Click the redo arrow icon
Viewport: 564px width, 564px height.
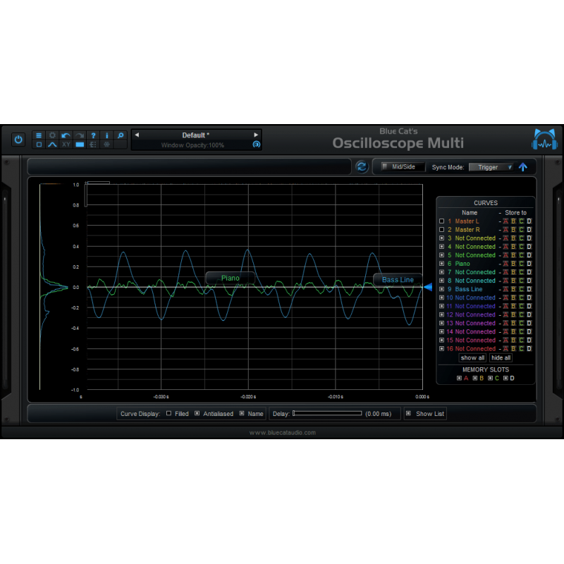pos(79,135)
